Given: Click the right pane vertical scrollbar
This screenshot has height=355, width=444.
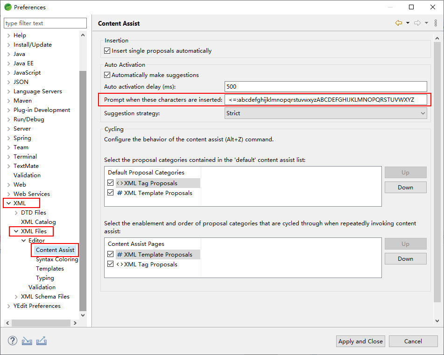Looking at the screenshot, I should pos(437,172).
